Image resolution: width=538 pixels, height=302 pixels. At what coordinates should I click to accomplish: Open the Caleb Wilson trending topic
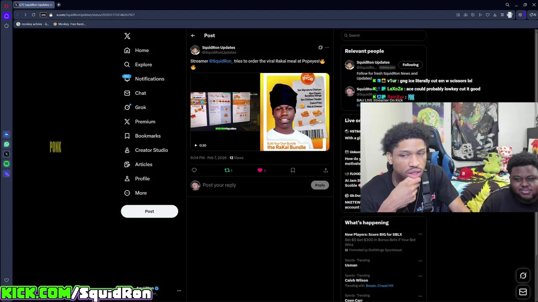pyautogui.click(x=356, y=281)
